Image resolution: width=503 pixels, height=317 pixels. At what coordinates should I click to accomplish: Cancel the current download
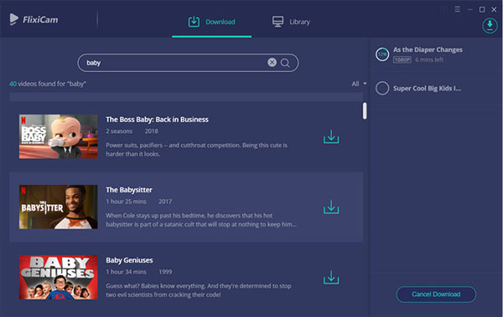436,294
